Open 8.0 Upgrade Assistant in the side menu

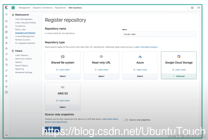click(25, 43)
